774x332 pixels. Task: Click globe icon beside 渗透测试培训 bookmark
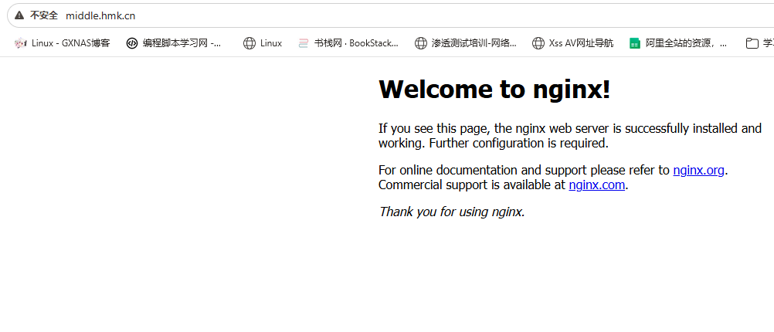(420, 43)
